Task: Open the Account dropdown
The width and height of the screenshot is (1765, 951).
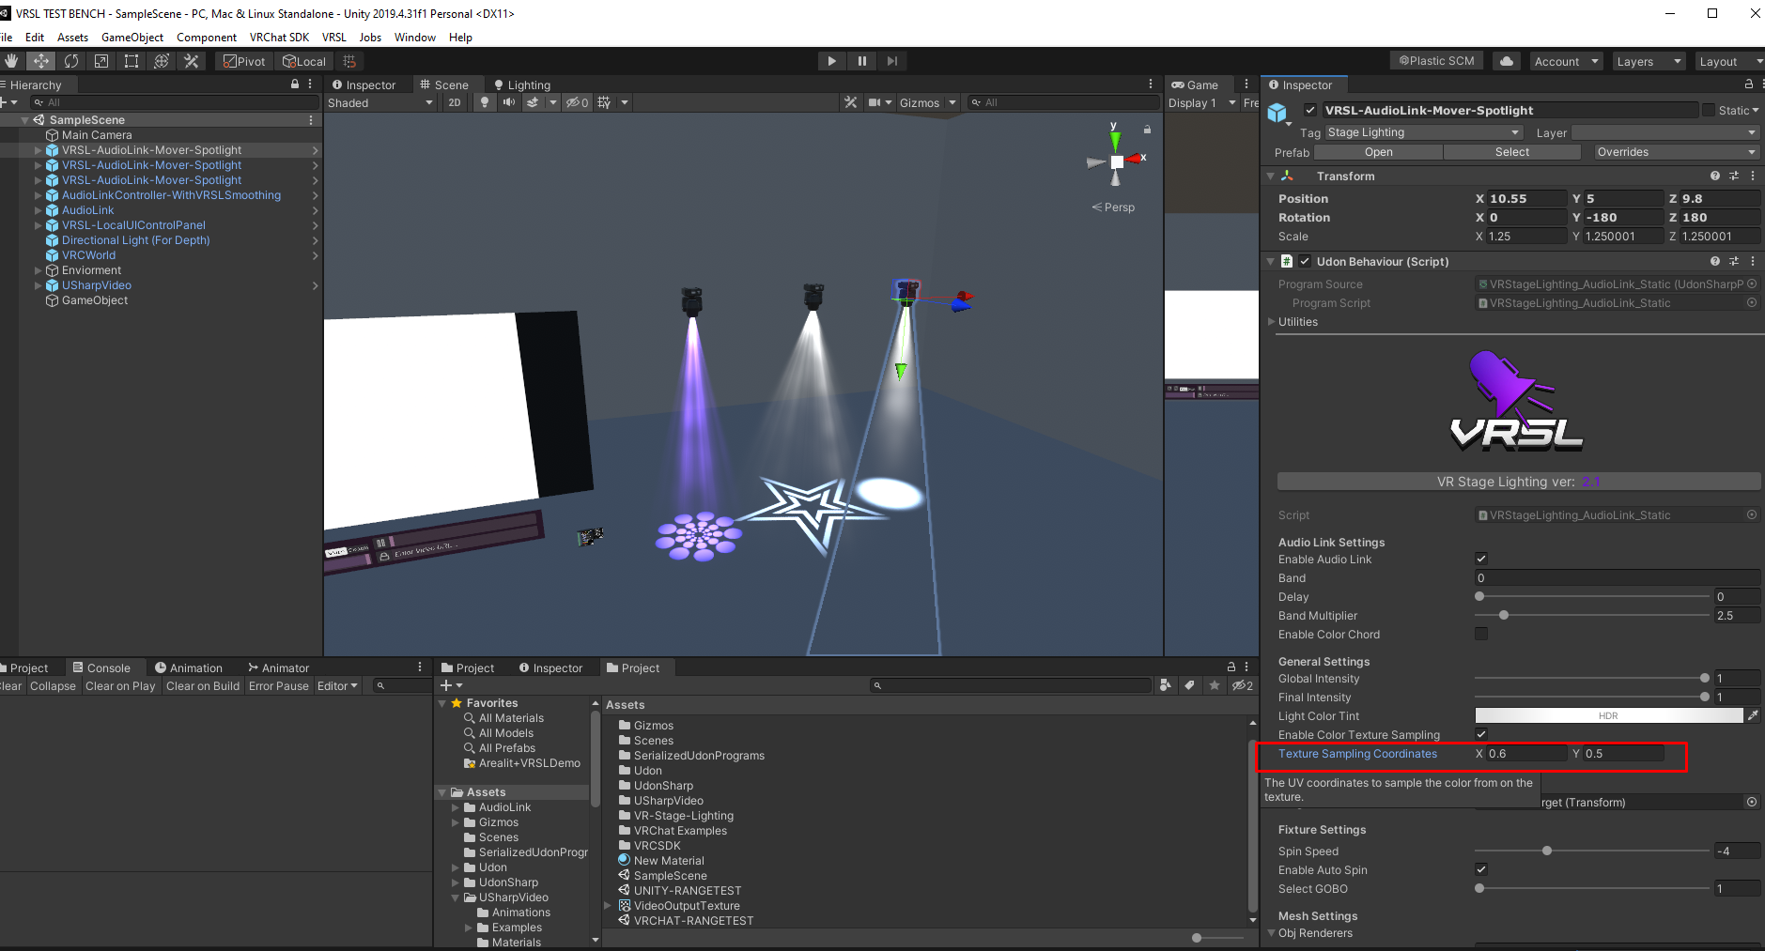Action: tap(1565, 61)
